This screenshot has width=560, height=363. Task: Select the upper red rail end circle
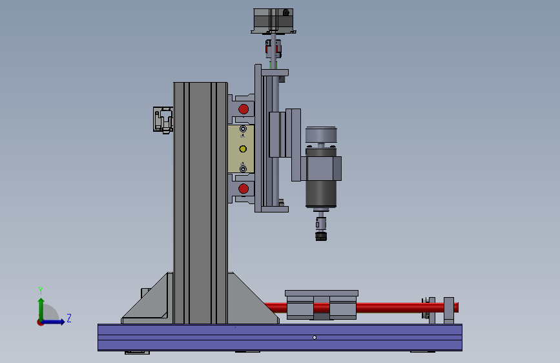pyautogui.click(x=244, y=109)
